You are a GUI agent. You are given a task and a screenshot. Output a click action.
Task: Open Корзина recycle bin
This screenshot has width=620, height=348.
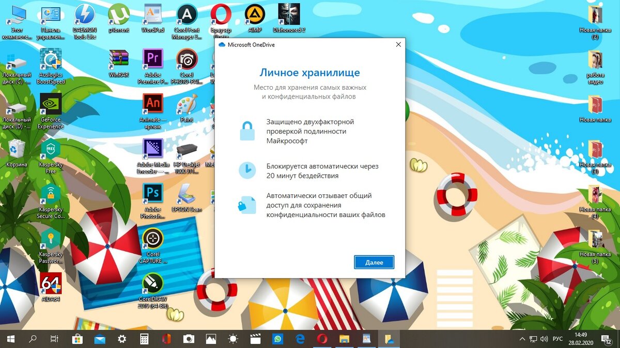17,153
